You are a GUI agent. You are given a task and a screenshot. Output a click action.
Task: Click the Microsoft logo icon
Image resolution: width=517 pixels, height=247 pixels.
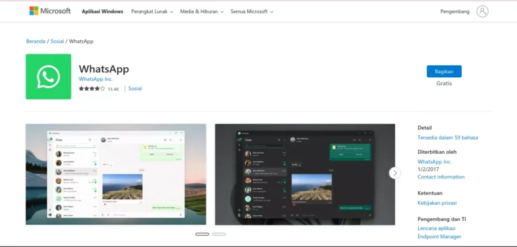[x=34, y=11]
